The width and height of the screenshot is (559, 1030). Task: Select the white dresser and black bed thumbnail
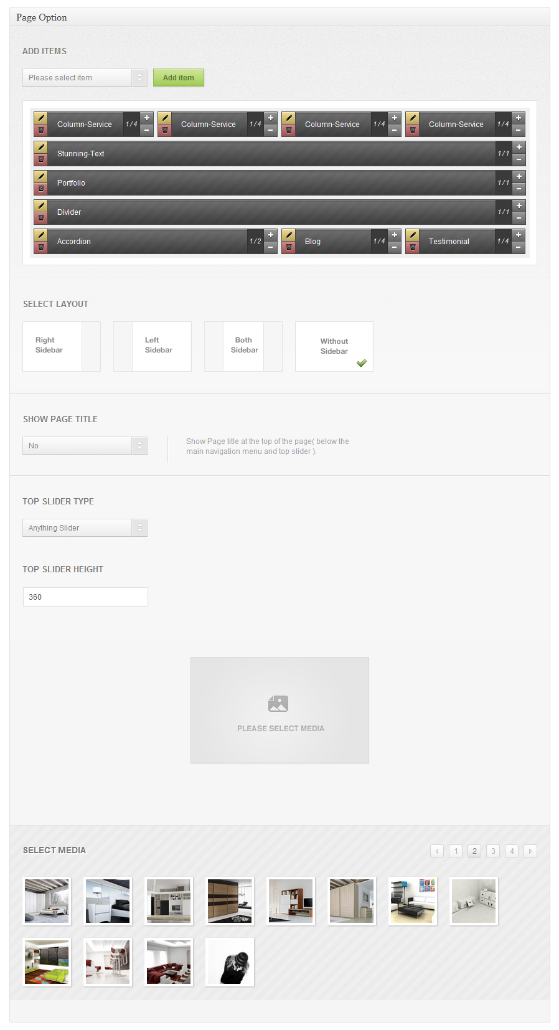pos(108,901)
